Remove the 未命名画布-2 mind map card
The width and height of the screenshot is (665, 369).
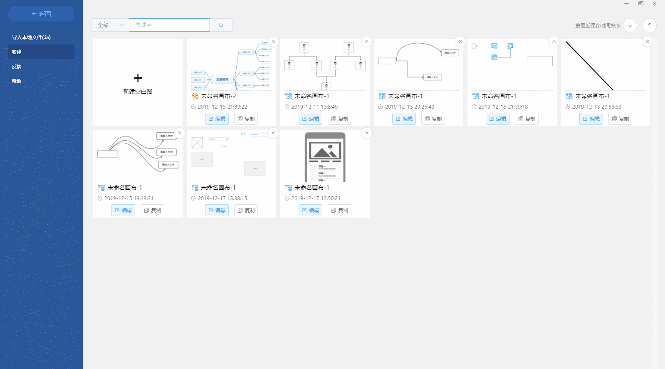click(x=273, y=42)
